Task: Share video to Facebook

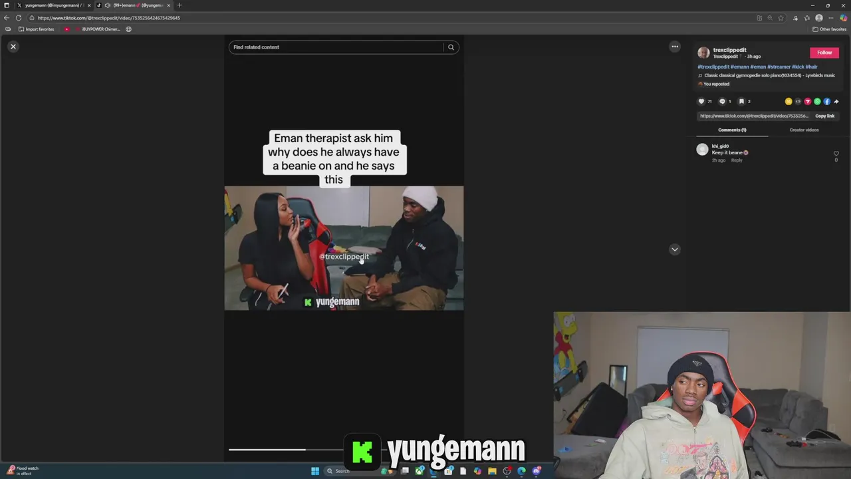Action: [x=827, y=102]
